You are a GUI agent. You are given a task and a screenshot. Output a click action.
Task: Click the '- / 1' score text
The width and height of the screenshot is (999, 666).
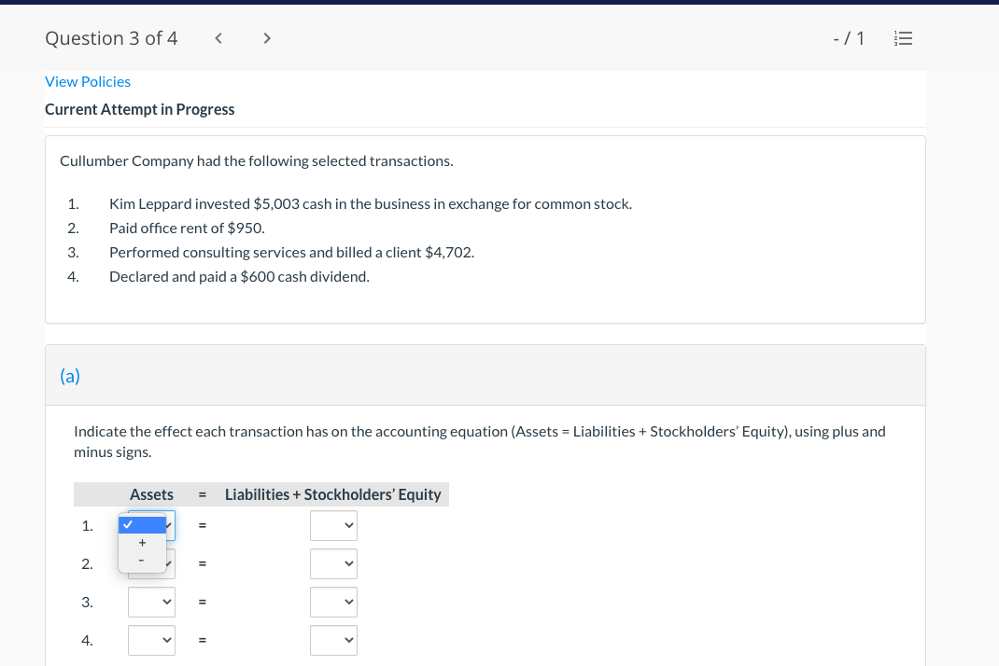point(849,38)
